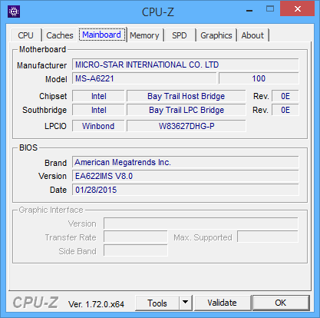This screenshot has height=318, width=320.
Task: Open the About tab
Action: click(252, 35)
